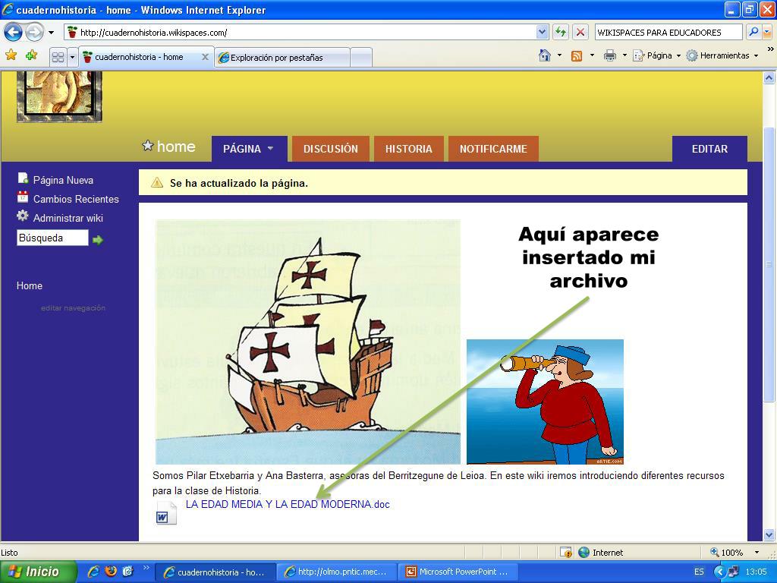Image resolution: width=777 pixels, height=583 pixels.
Task: Expand the toolbar overflow chevron
Action: pos(770,49)
